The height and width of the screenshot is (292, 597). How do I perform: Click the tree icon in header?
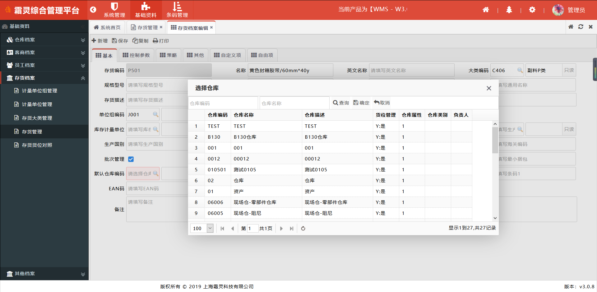coord(509,10)
